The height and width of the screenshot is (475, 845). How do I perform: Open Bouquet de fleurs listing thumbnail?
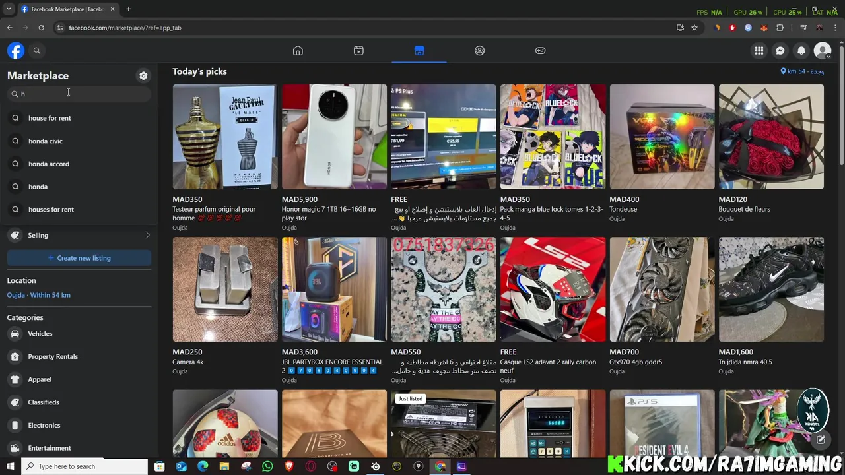(x=771, y=137)
